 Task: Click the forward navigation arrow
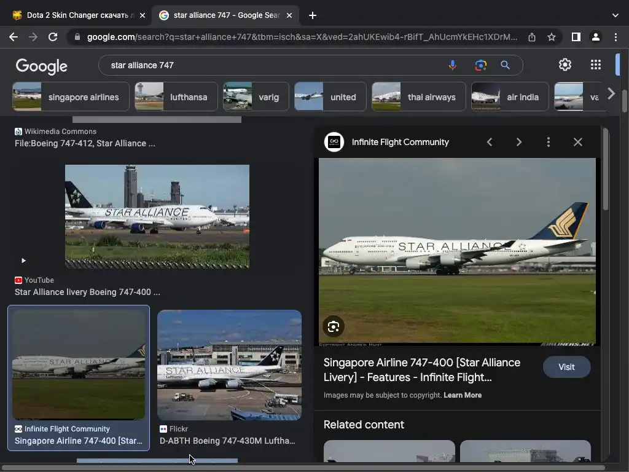pos(33,37)
